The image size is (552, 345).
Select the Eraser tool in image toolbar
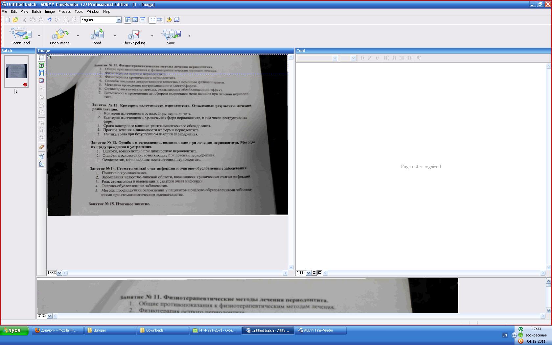41,147
